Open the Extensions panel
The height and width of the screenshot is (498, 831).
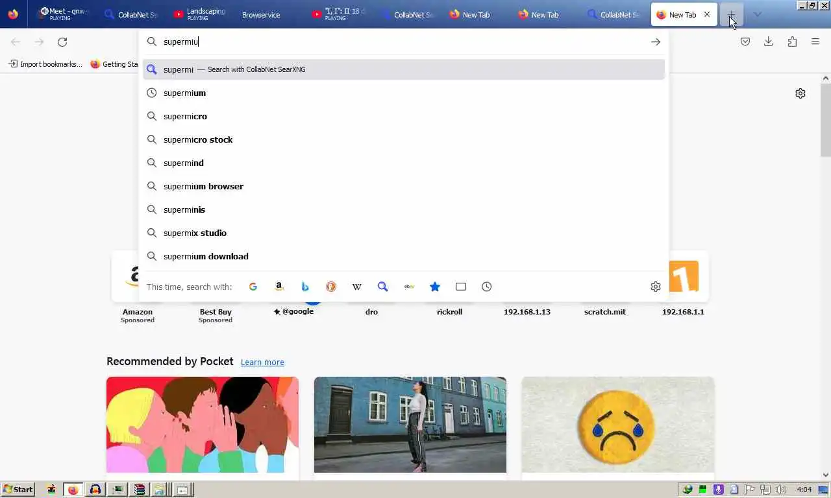coord(792,41)
